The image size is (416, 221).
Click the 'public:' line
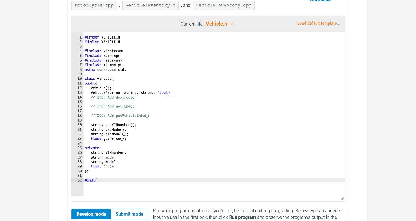click(x=92, y=84)
